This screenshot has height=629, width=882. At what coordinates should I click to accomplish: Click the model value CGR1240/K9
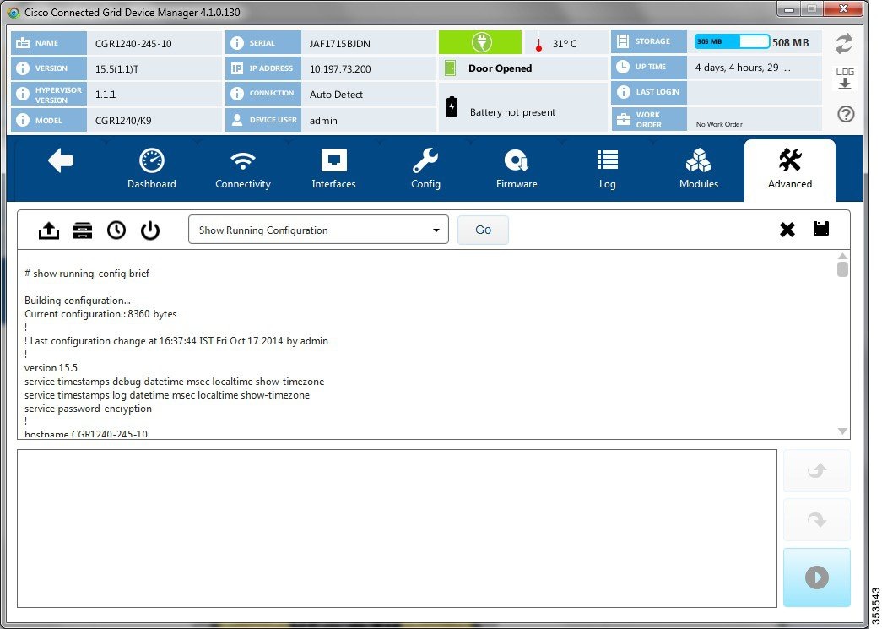[123, 121]
